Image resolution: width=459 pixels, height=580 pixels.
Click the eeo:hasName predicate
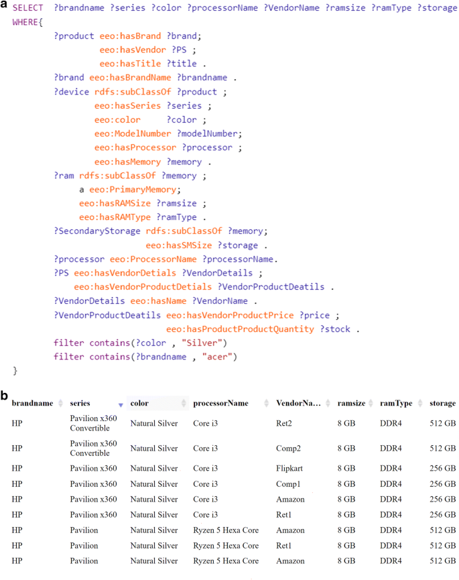(x=158, y=300)
